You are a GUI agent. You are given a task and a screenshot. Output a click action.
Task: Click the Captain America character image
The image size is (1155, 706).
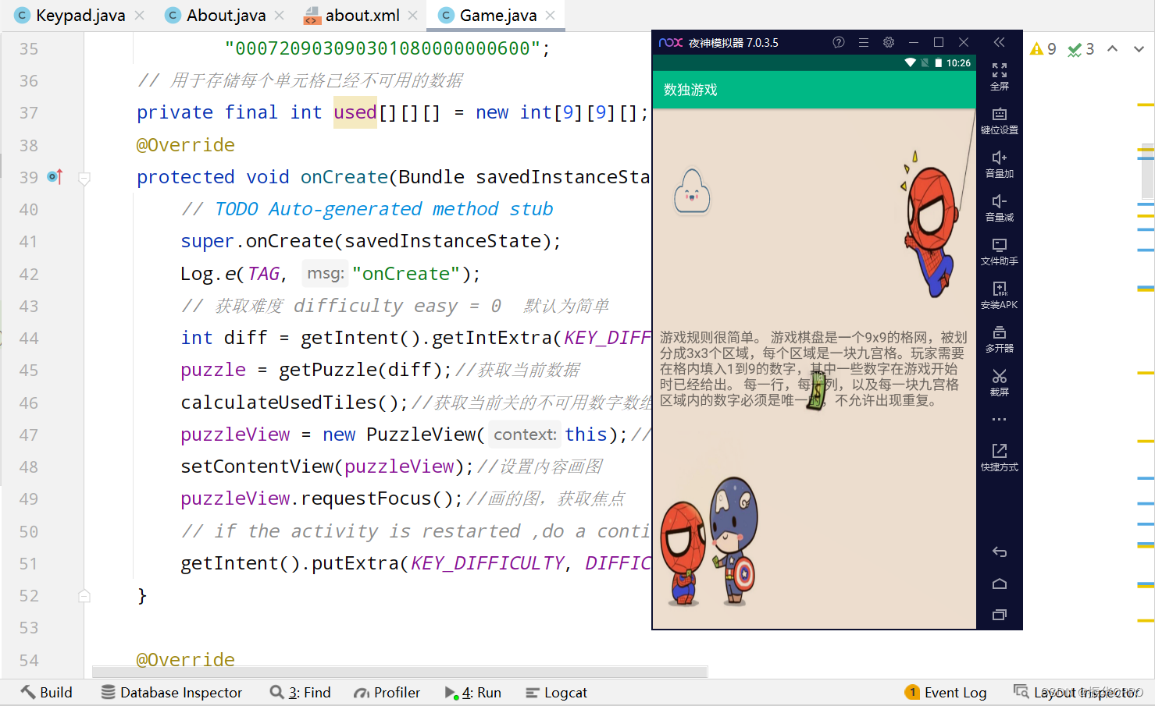(733, 541)
